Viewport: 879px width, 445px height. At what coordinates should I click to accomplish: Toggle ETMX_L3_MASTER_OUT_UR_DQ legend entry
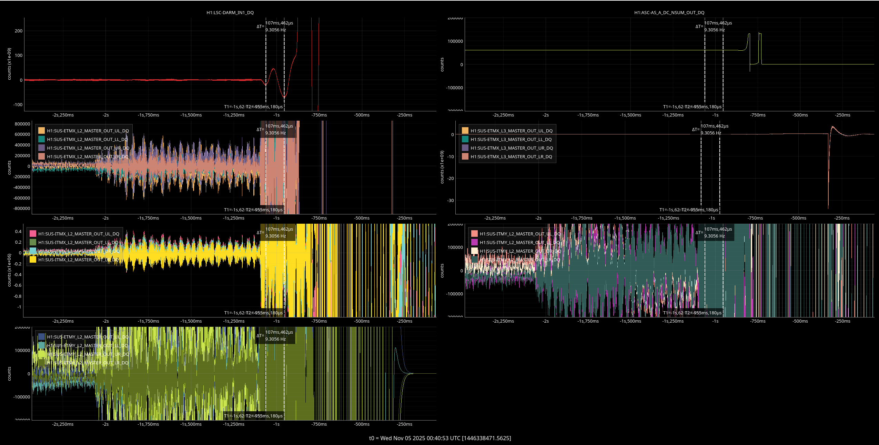(x=512, y=148)
